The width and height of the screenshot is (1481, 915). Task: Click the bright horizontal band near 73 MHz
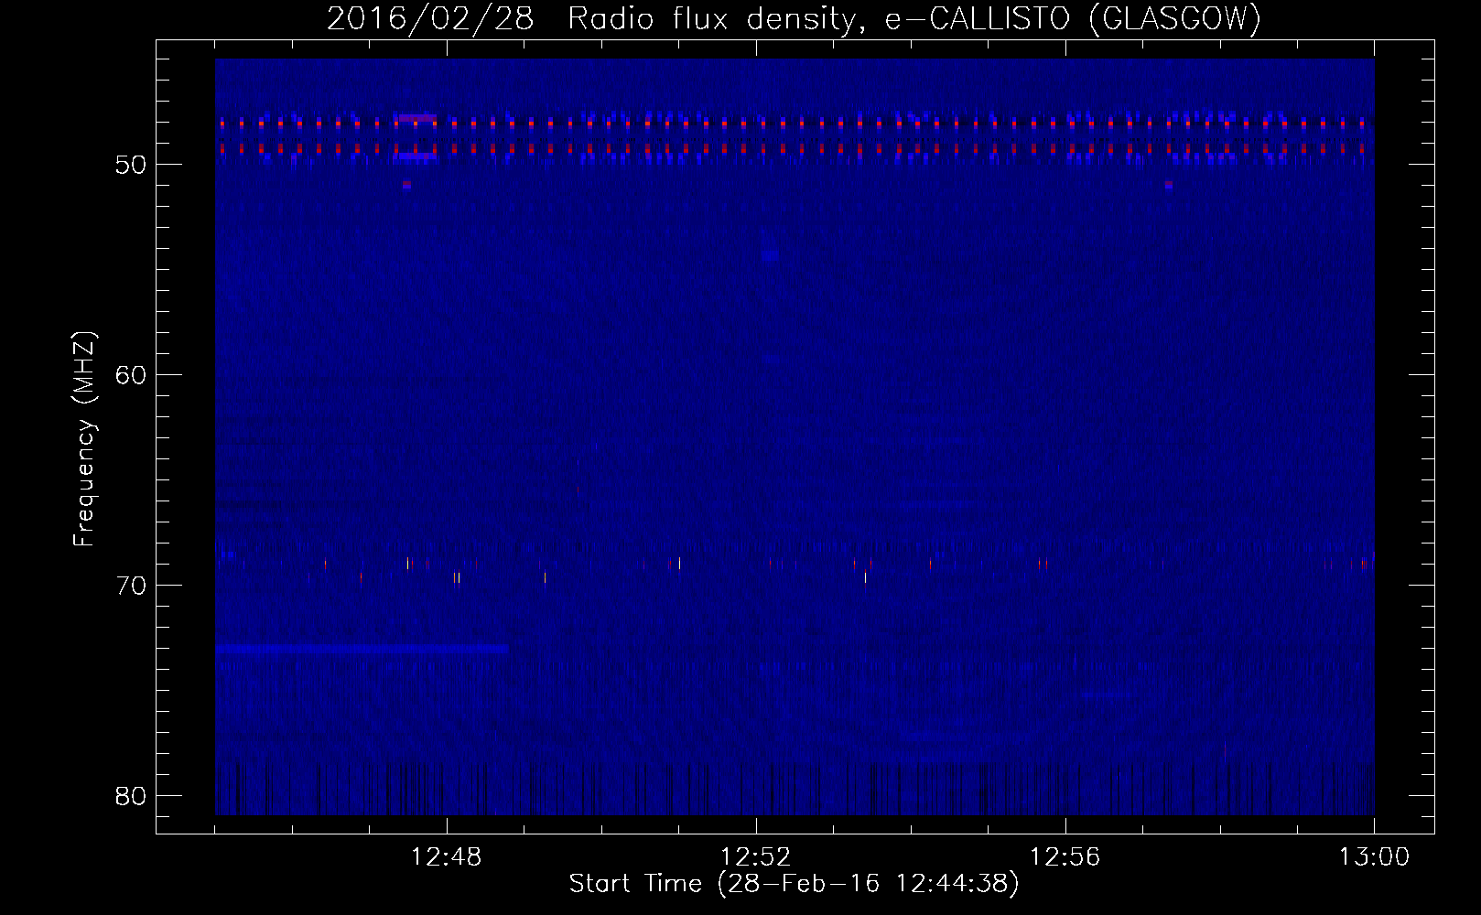coord(362,648)
